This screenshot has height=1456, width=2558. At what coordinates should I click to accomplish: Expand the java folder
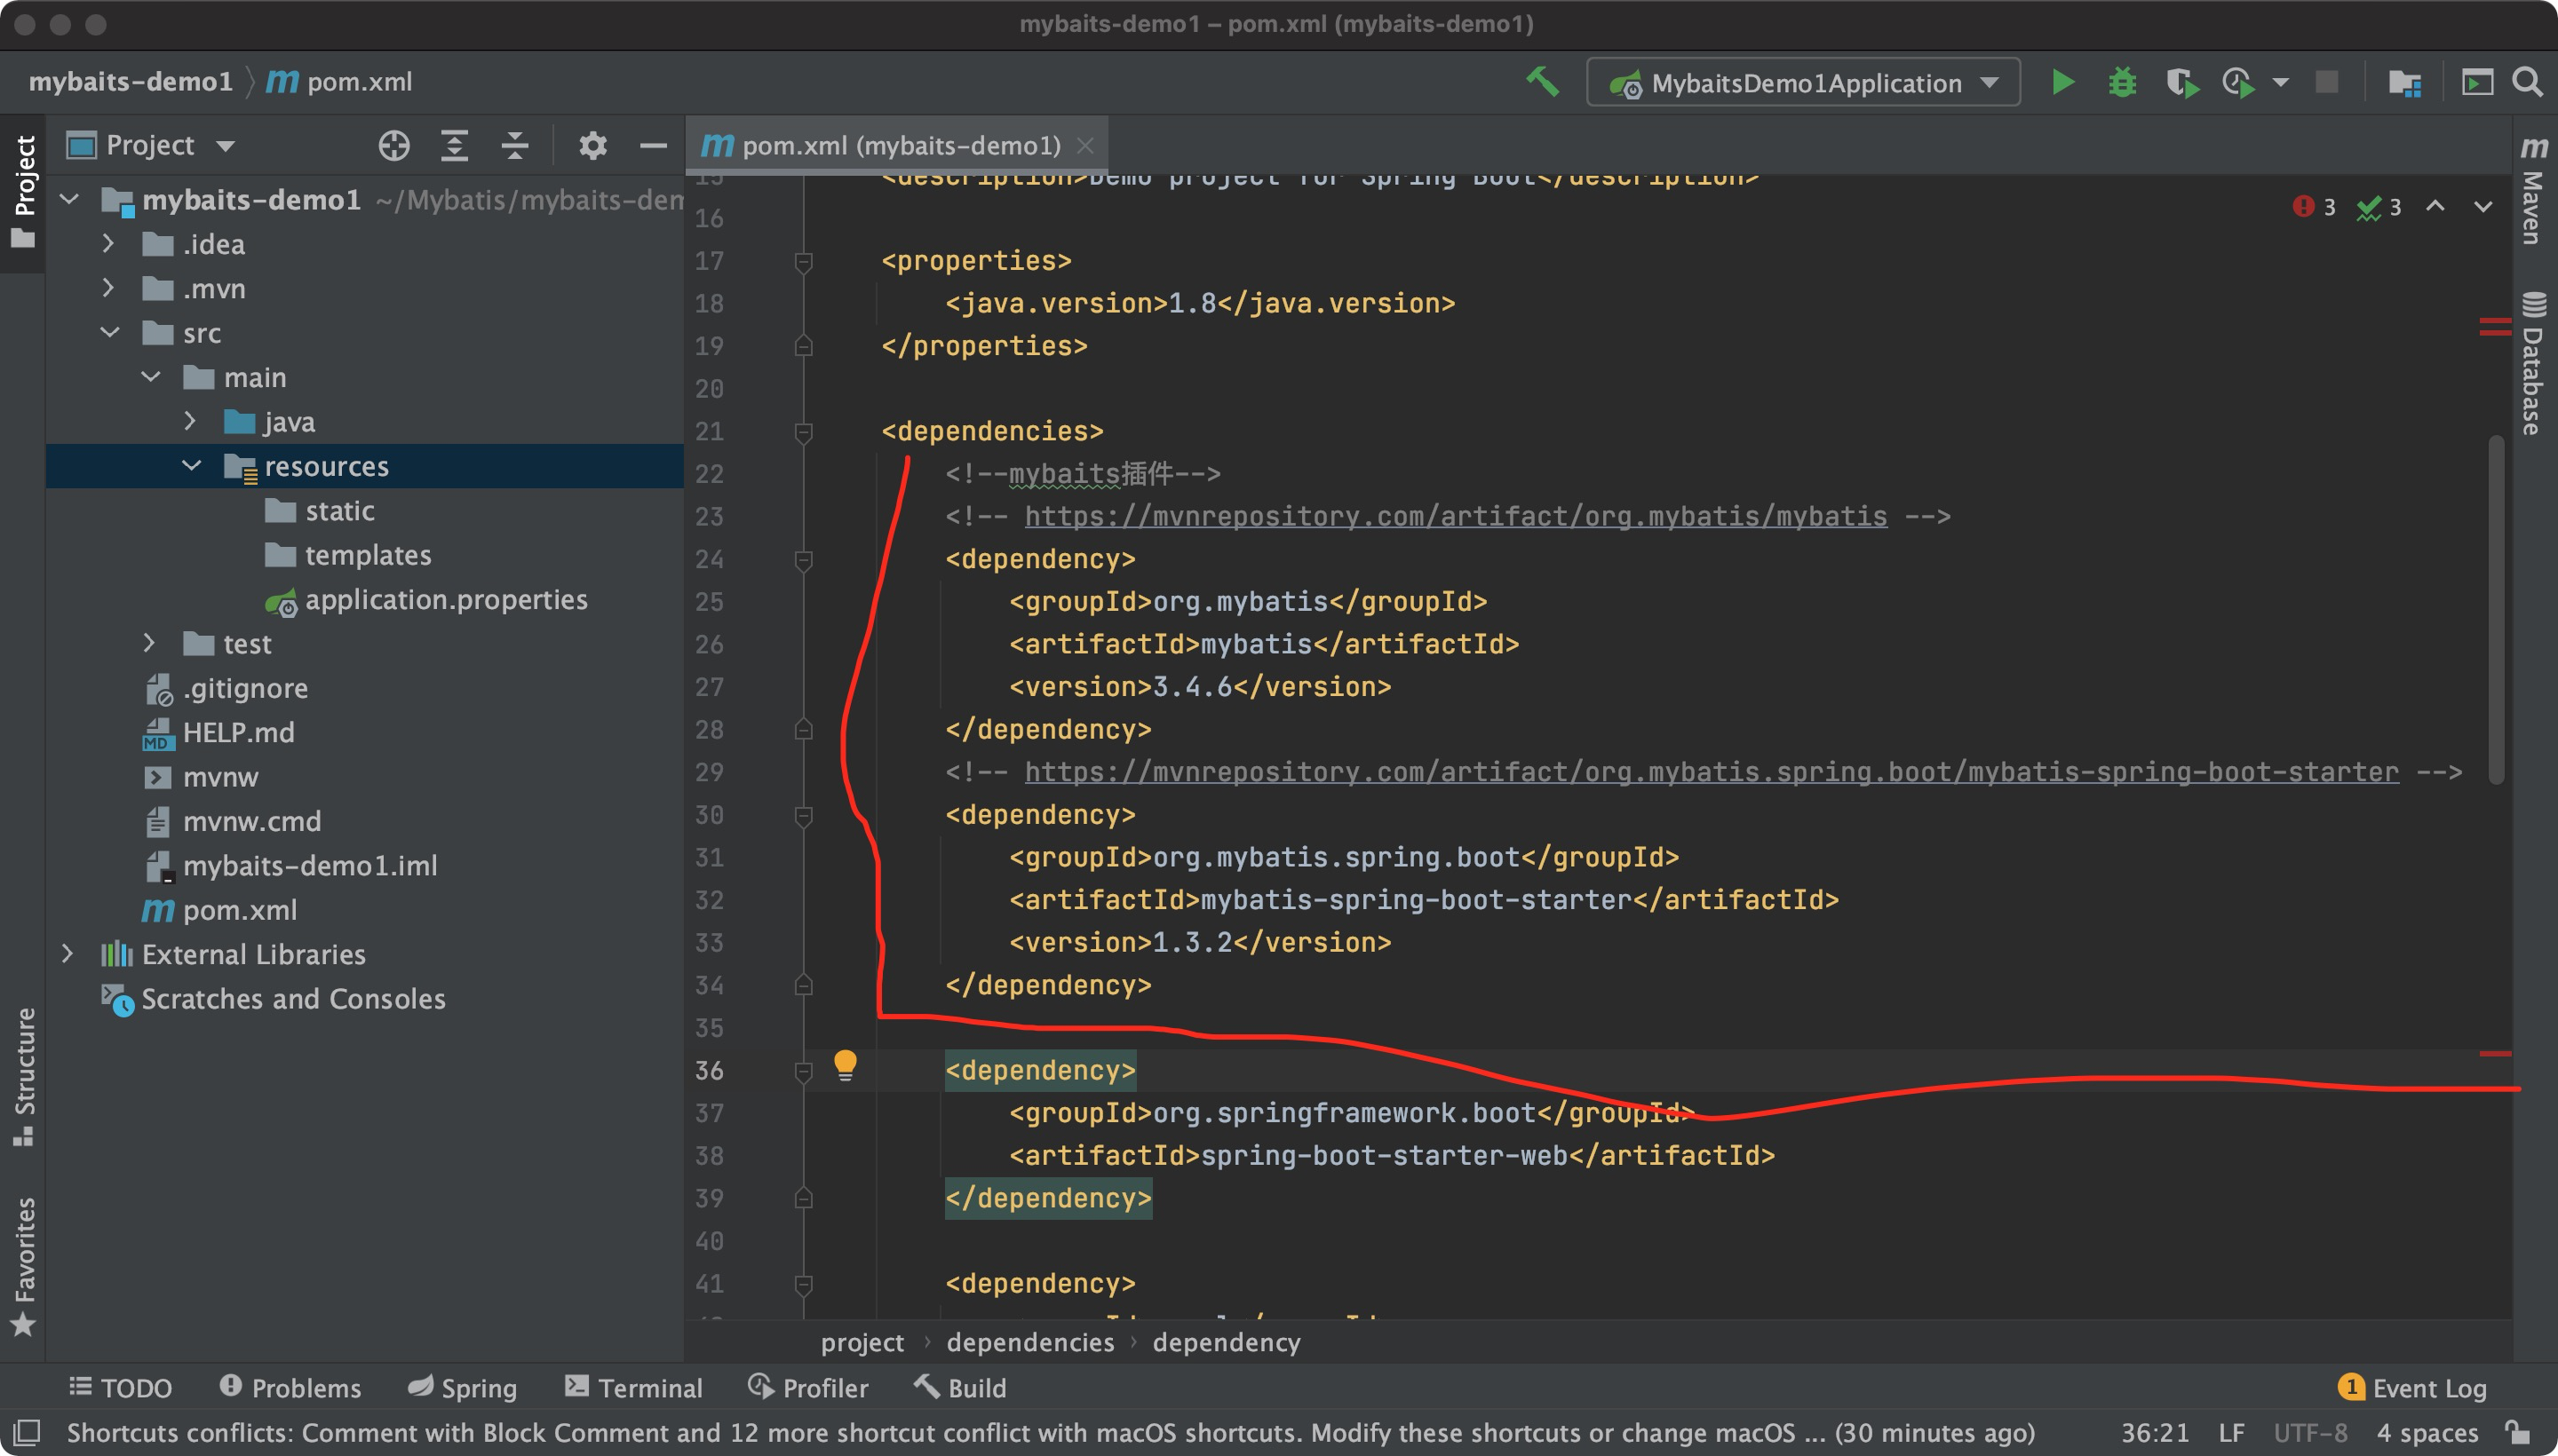click(190, 421)
